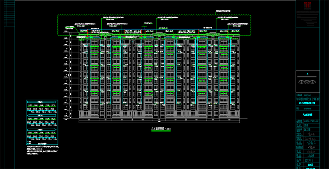Select the cyan legend box border
The height and width of the screenshot is (169, 329).
pos(42,122)
